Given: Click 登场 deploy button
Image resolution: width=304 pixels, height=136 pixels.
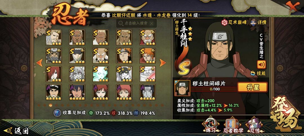Looking at the screenshot, I should 285,114.
